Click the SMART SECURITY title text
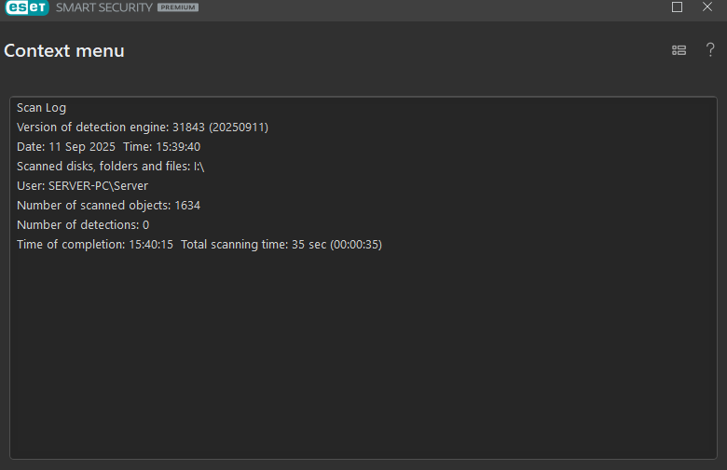 (104, 7)
